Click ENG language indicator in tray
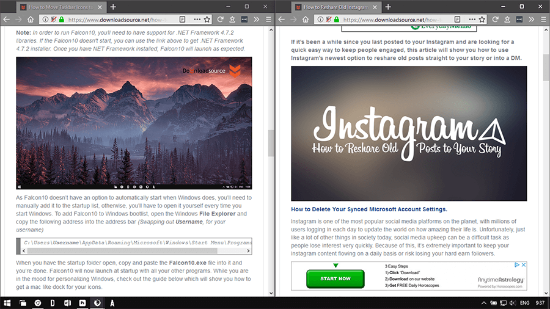This screenshot has height=309, width=550. (x=525, y=303)
